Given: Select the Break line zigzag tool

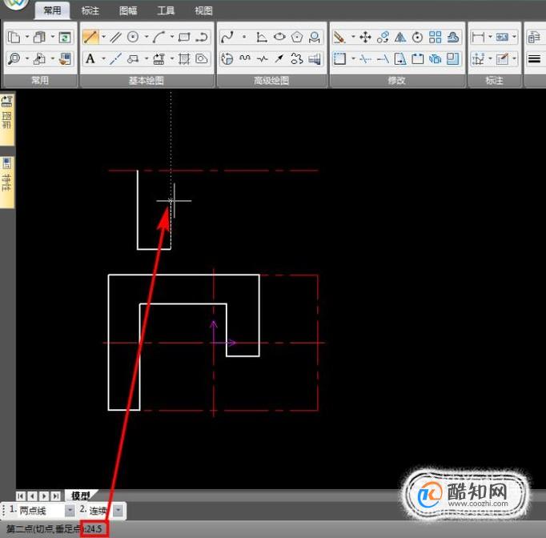Looking at the screenshot, I should 263,58.
